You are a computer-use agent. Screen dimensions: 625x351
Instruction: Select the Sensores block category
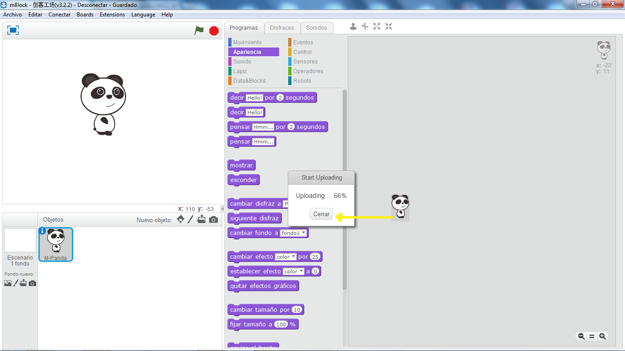(305, 62)
